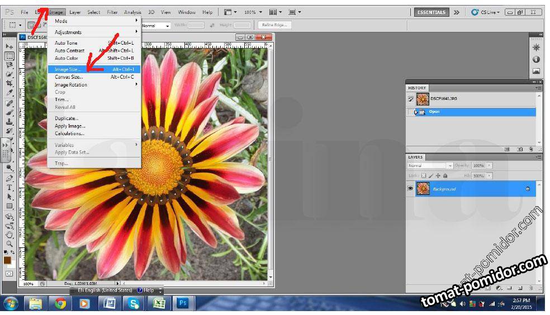Open the Info panel icon

tap(536, 59)
